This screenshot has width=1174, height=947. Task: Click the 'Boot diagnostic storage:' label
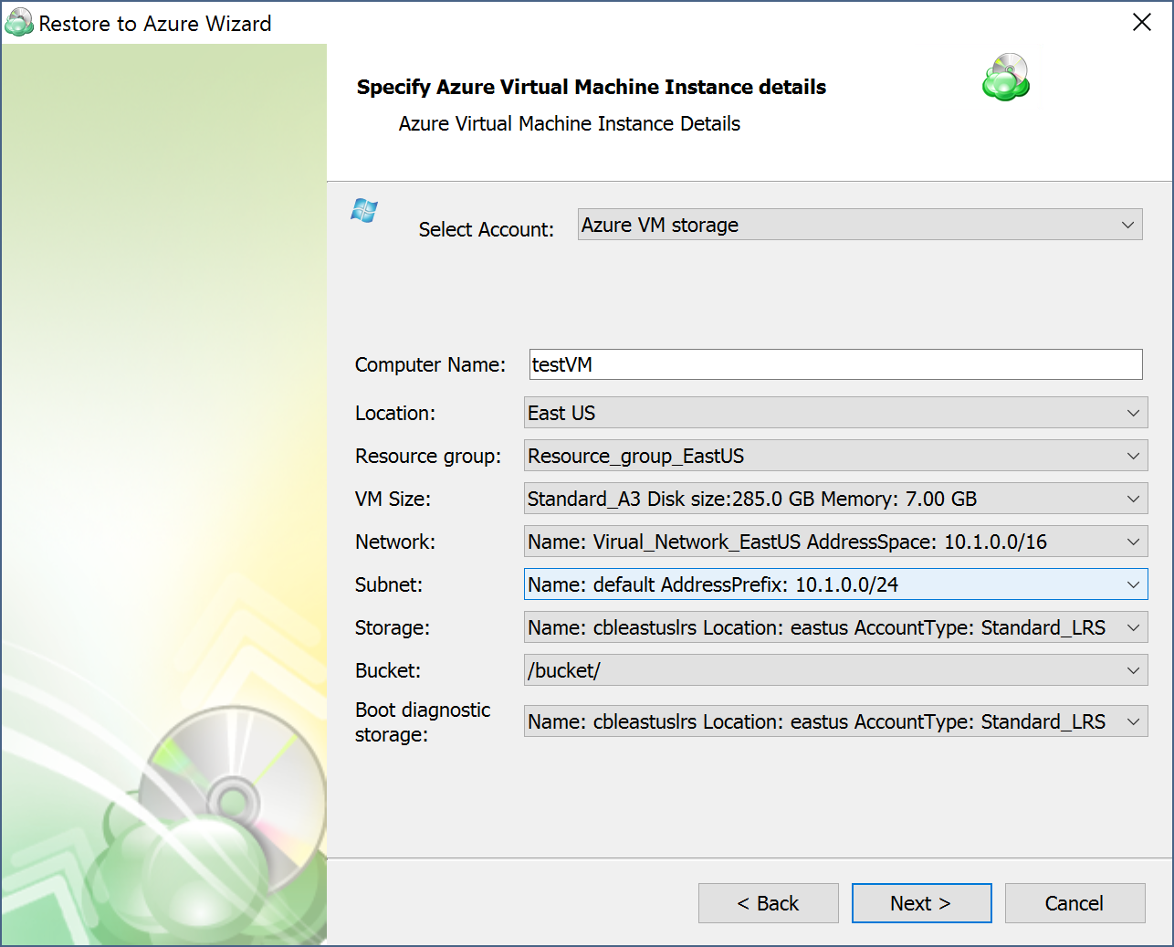[x=423, y=721]
